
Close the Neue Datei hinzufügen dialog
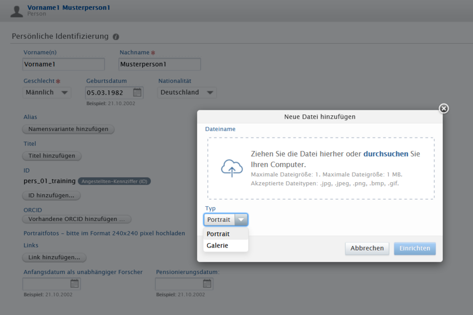443,108
